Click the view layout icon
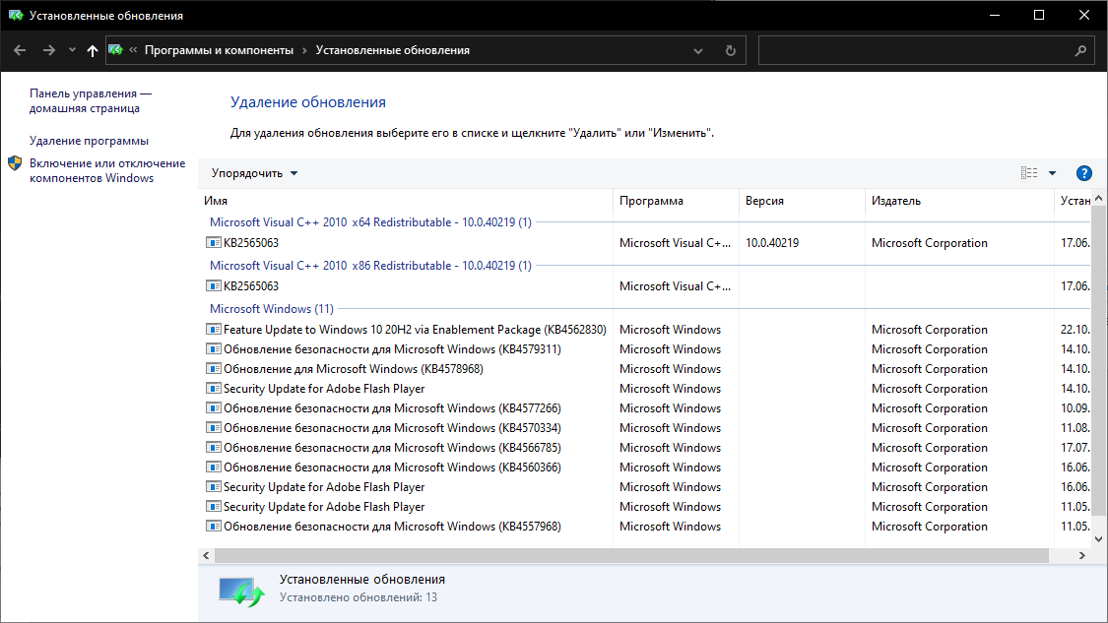Screen dimensions: 1108x623 (1029, 173)
